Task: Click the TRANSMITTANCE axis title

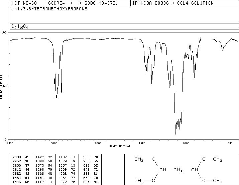Action: (x=1, y=86)
